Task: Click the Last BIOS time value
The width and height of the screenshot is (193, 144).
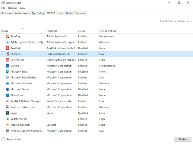Action: (185, 21)
